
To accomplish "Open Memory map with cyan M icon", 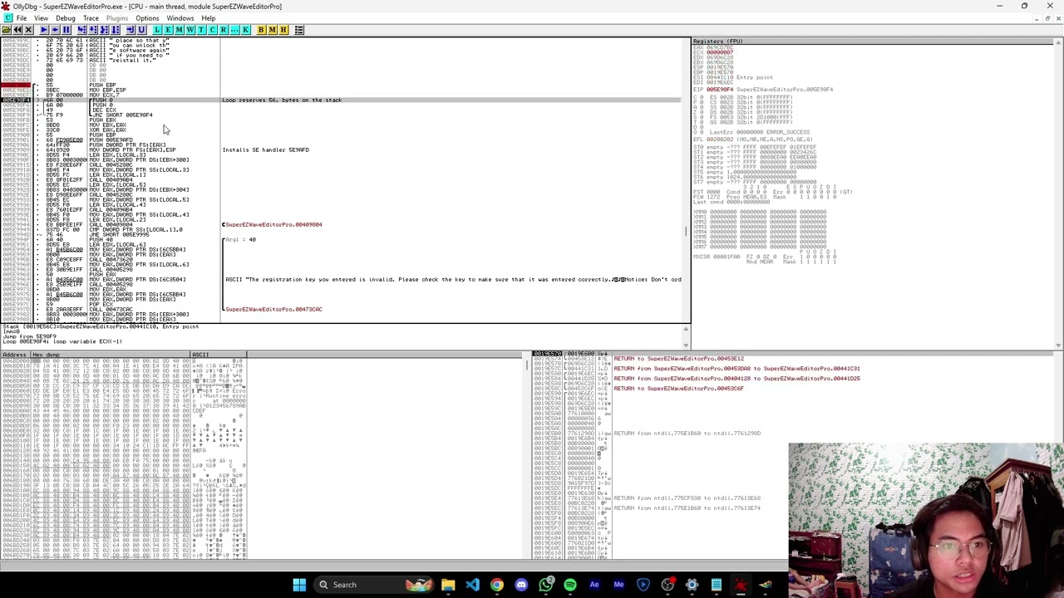I will (179, 30).
